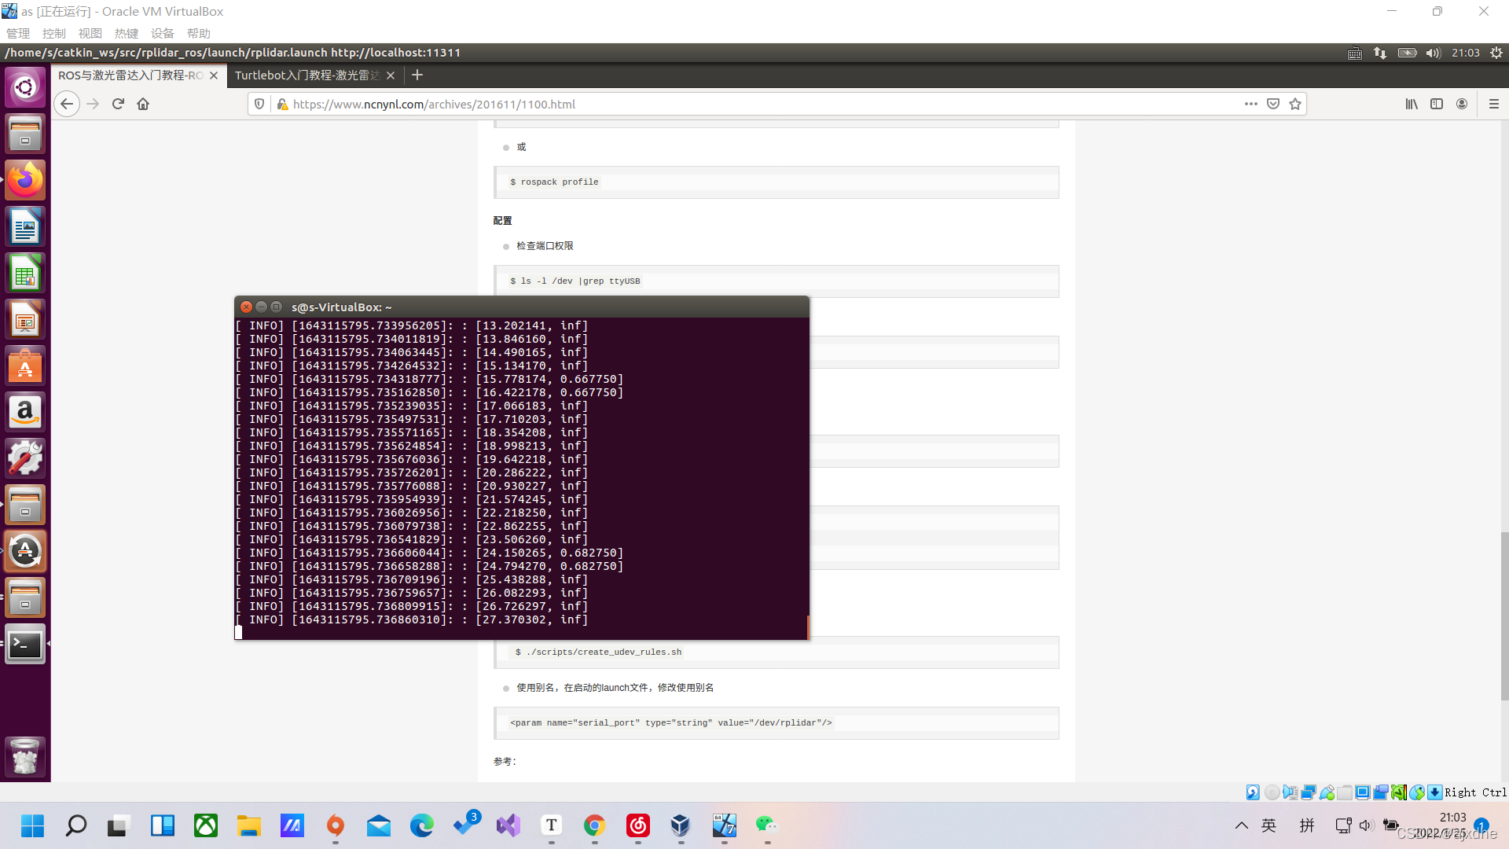Open Amazon launcher in the dock
The image size is (1509, 849).
[x=25, y=412]
